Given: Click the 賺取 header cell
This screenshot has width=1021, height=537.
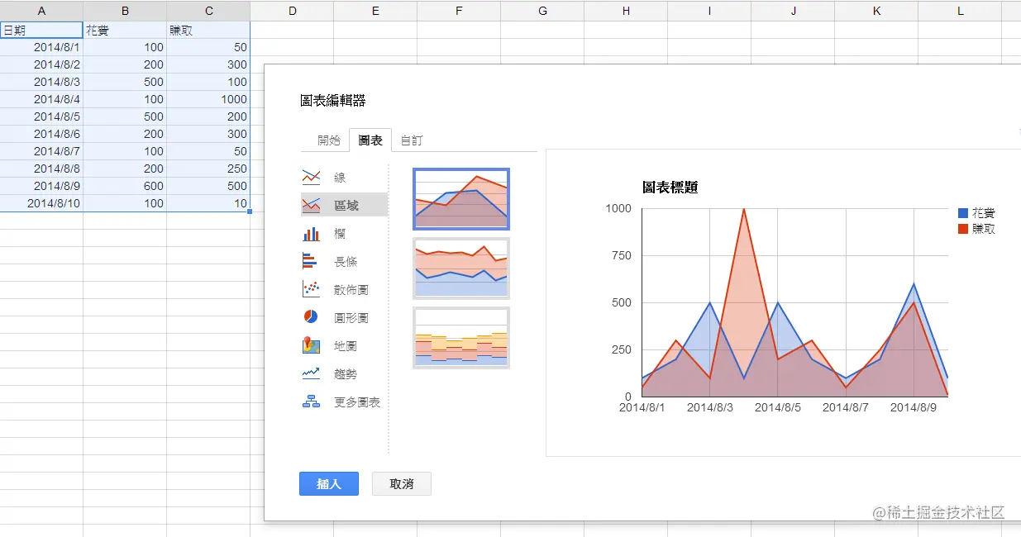Looking at the screenshot, I should click(x=208, y=31).
